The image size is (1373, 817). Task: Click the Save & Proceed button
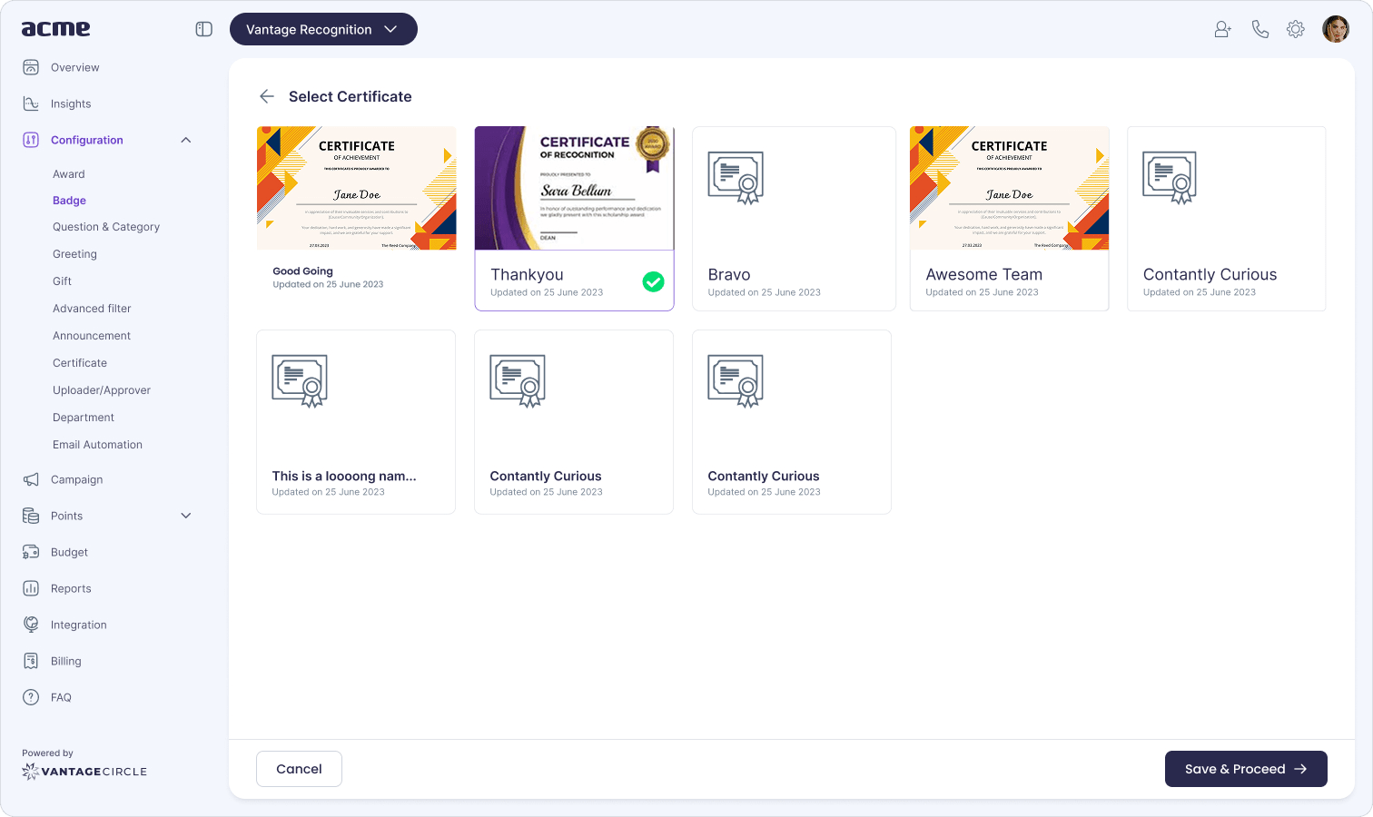pyautogui.click(x=1246, y=769)
